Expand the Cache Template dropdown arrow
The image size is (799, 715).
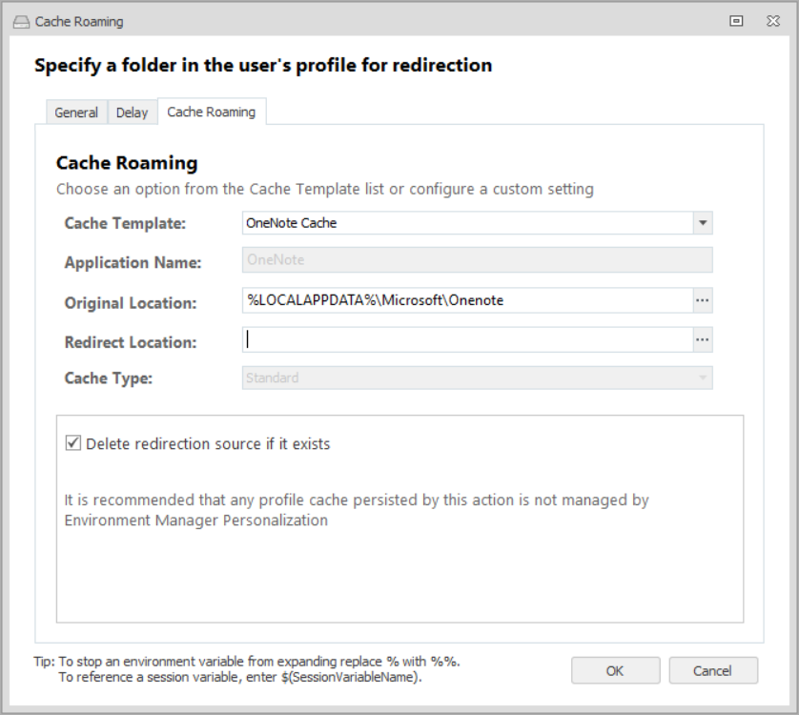703,223
